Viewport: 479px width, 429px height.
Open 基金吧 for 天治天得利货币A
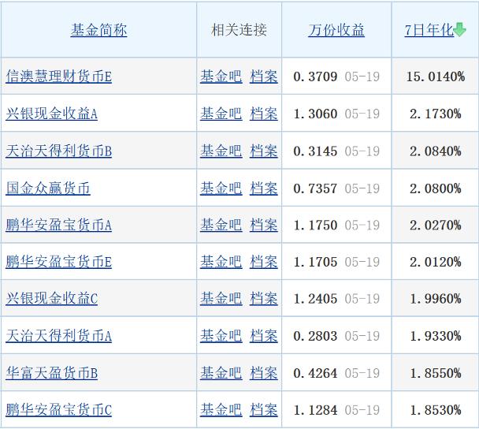coord(221,336)
